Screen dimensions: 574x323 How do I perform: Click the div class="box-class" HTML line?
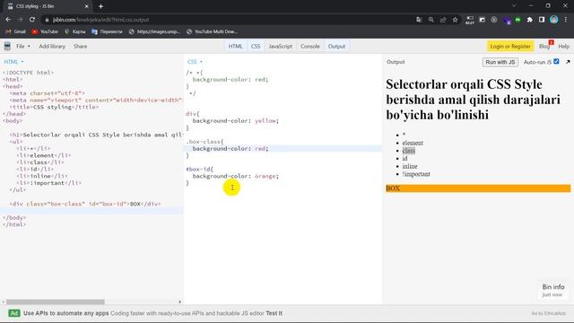85,204
